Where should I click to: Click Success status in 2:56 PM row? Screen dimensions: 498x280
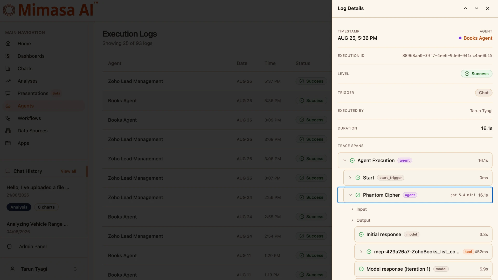point(311,197)
